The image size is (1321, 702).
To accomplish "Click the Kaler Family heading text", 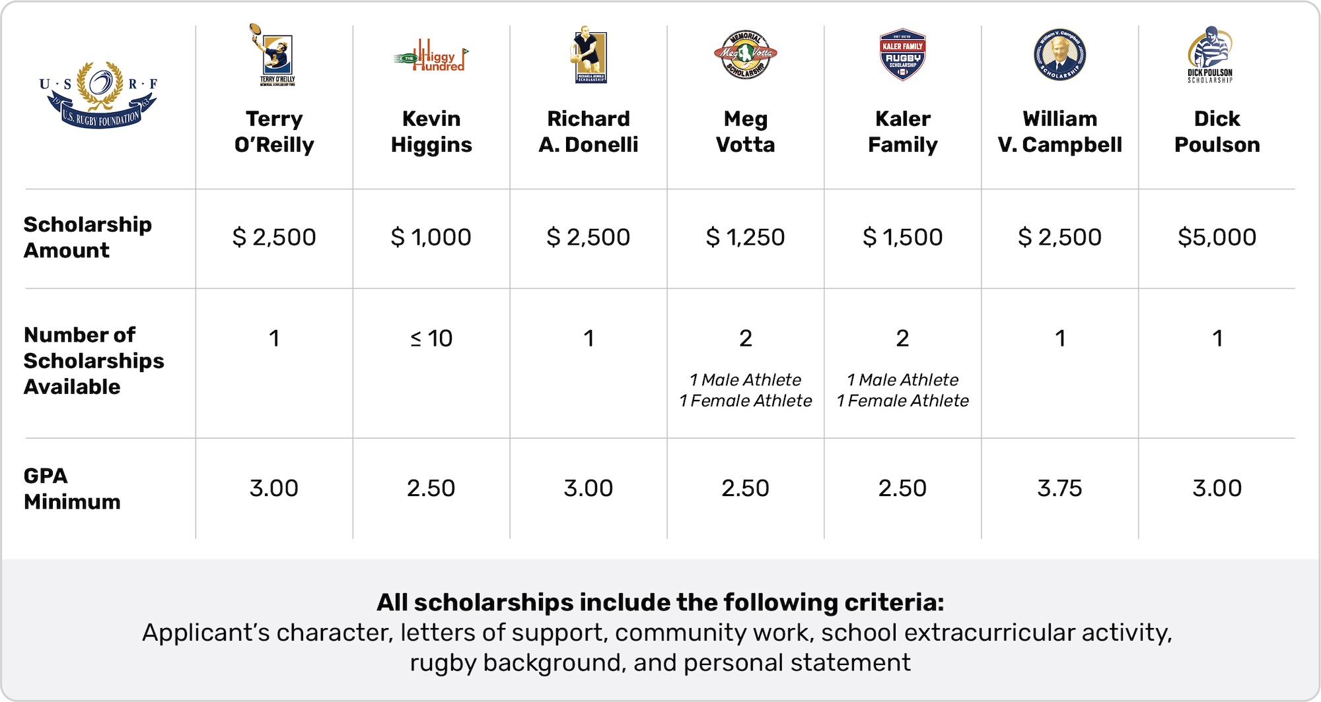I will click(903, 131).
